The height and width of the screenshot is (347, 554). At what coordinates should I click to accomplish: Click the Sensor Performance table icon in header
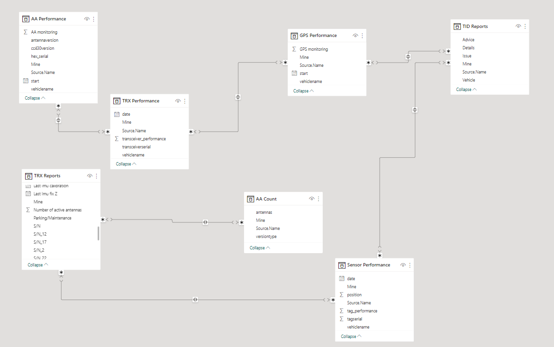(x=342, y=265)
